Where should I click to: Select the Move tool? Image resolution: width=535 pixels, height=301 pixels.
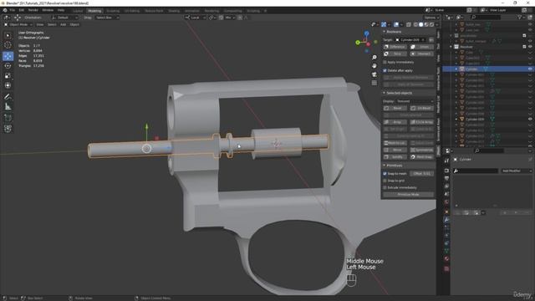pos(8,56)
